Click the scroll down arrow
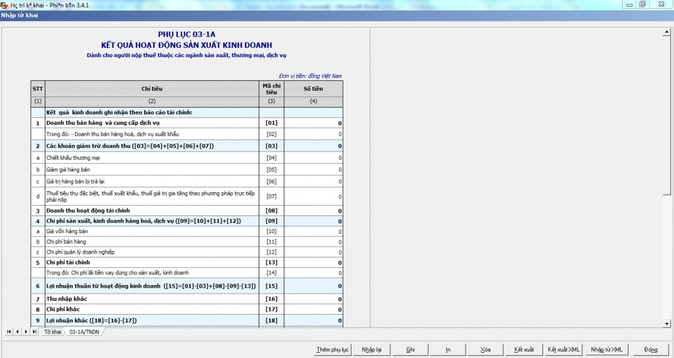 coord(666,323)
